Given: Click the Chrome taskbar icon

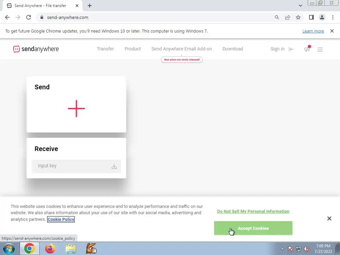Looking at the screenshot, I should click(30, 248).
